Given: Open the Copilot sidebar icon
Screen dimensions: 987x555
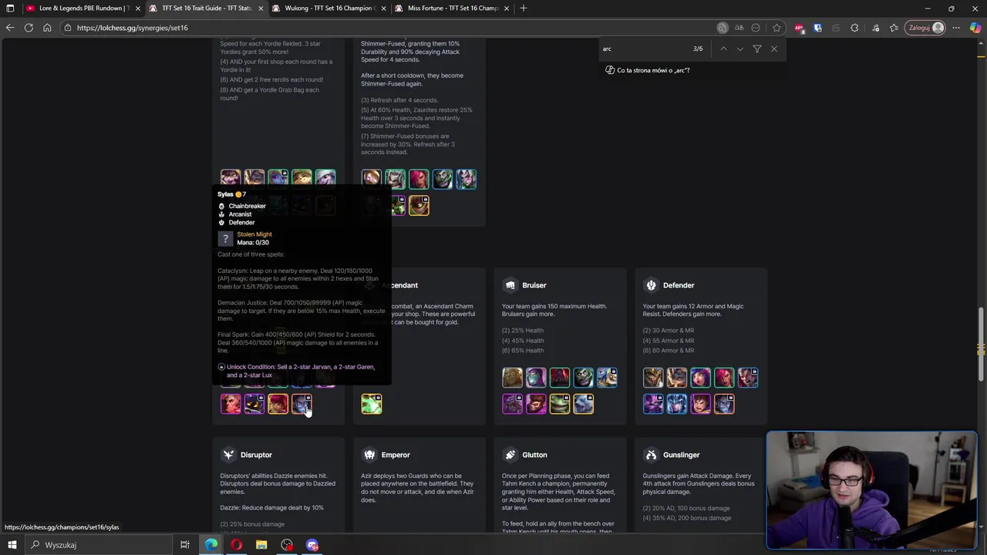Looking at the screenshot, I should click(975, 28).
